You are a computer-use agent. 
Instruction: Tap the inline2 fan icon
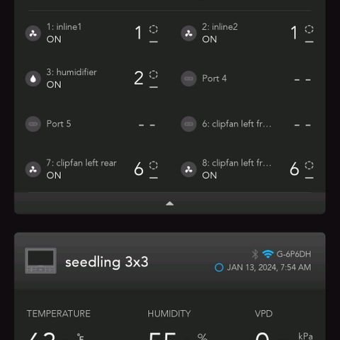coord(188,33)
